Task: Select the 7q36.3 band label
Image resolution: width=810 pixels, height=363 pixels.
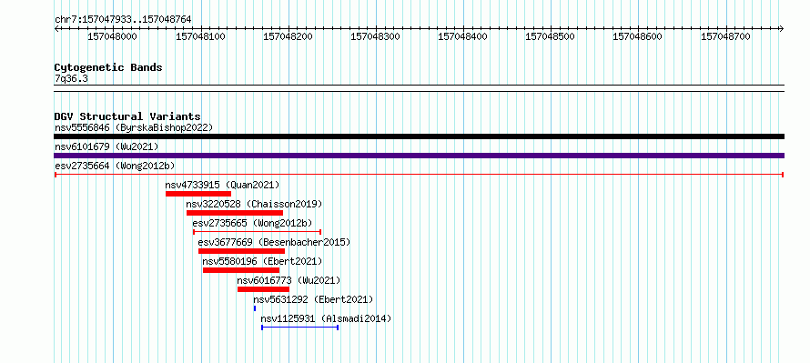Action: click(x=71, y=78)
